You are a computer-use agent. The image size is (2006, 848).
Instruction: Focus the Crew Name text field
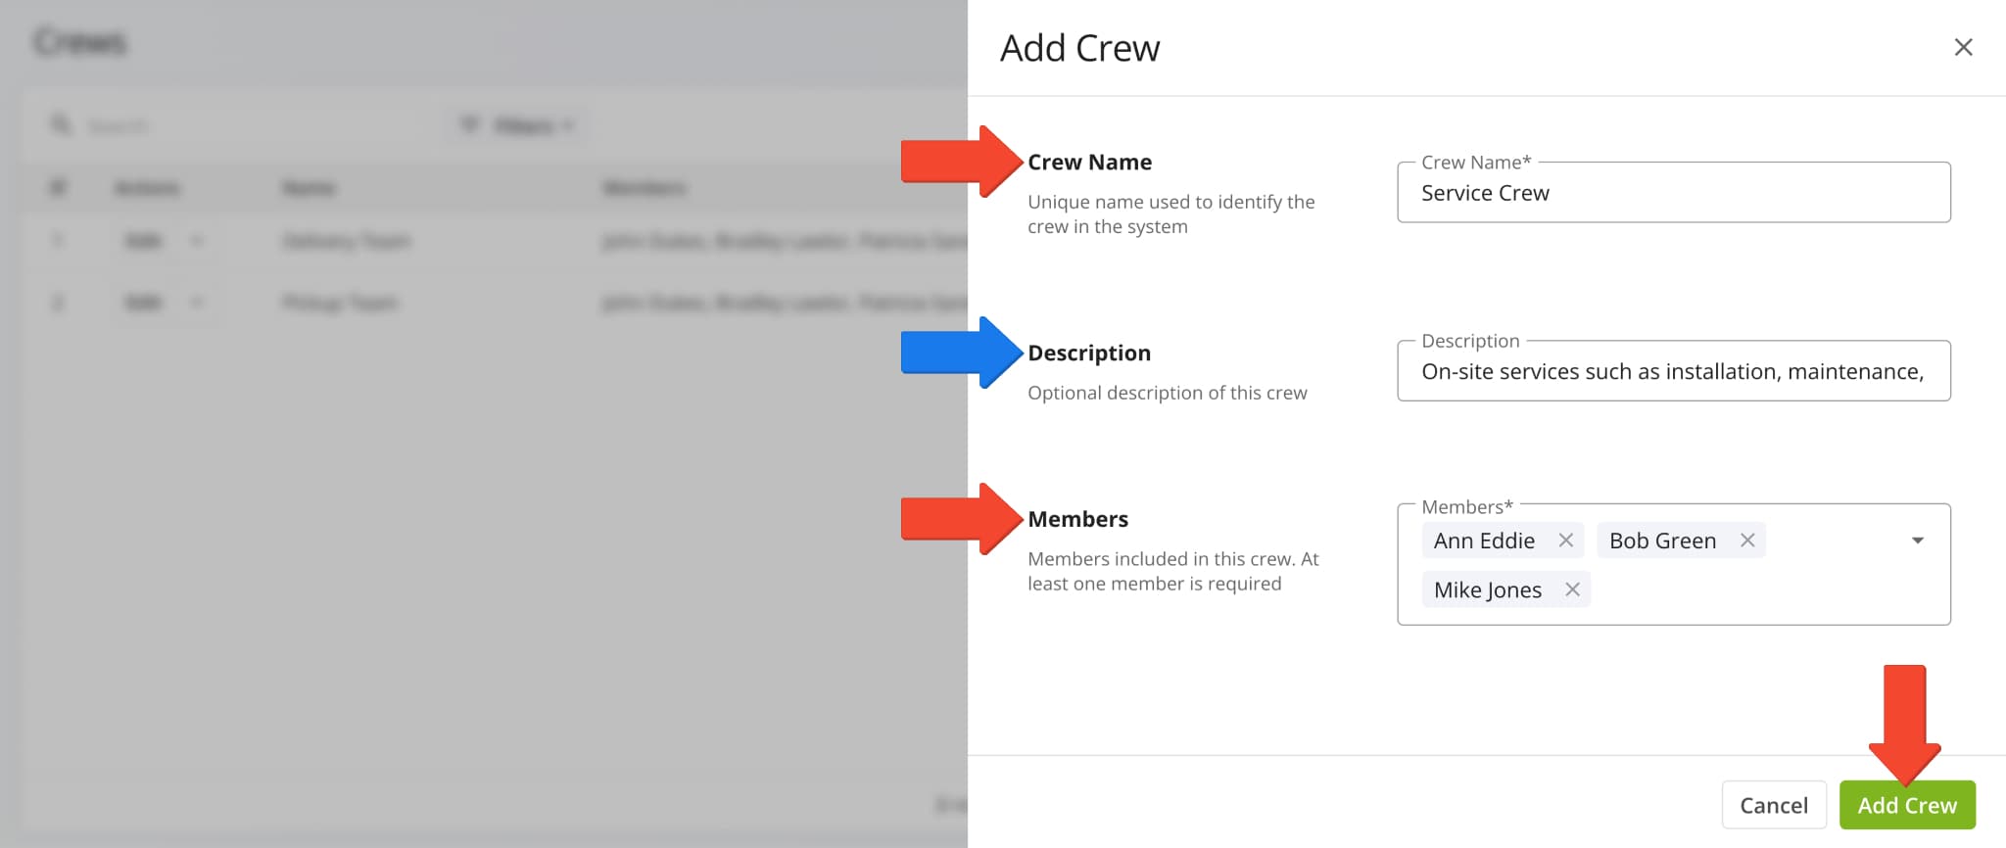(x=1673, y=193)
